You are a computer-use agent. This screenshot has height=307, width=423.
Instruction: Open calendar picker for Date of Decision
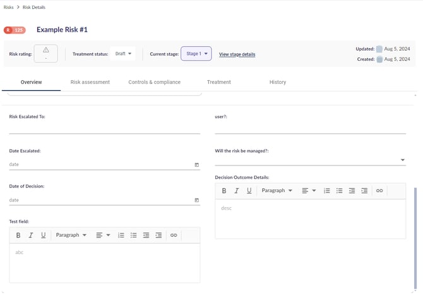click(x=196, y=200)
